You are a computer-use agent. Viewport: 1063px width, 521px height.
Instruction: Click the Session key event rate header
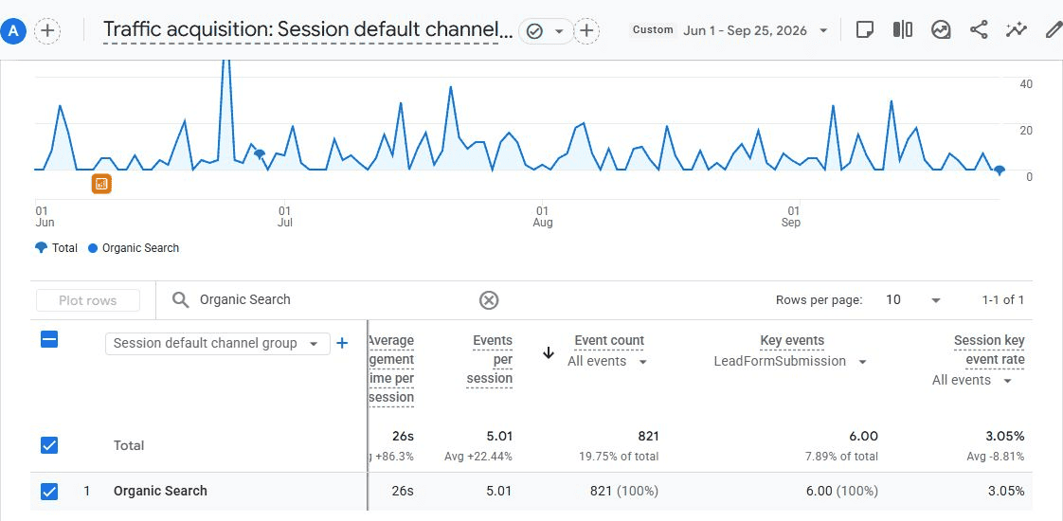click(x=989, y=350)
